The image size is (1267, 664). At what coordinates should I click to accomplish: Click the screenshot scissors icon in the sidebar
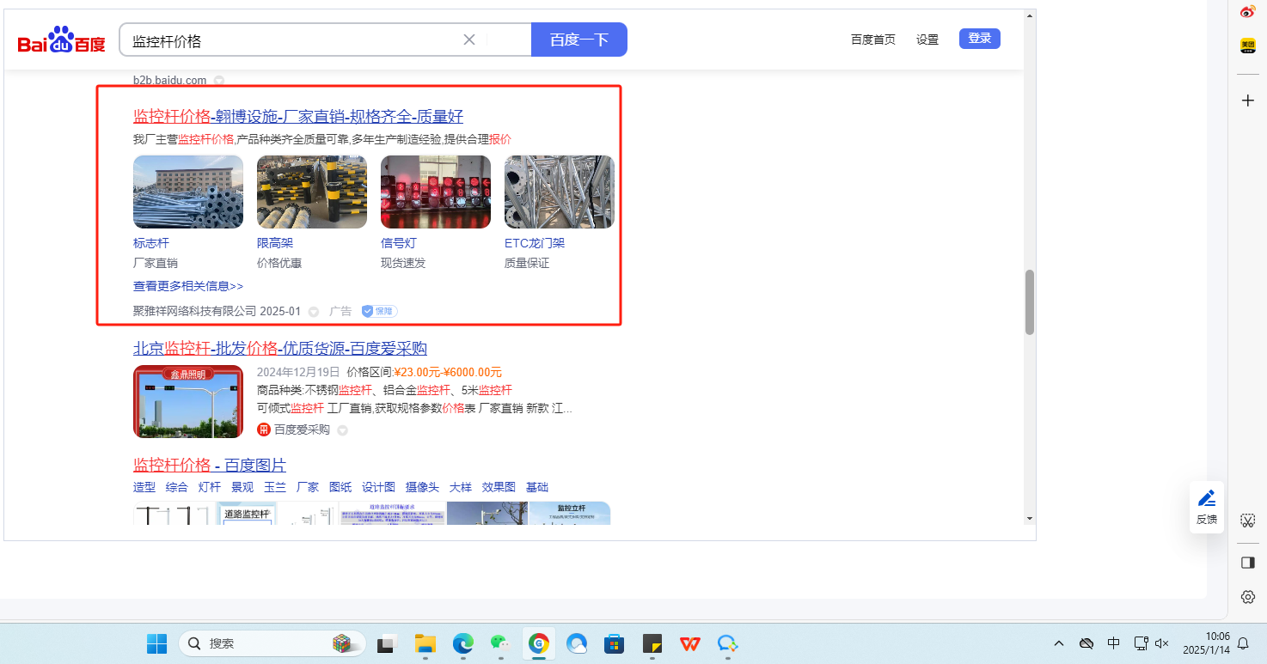(x=1248, y=521)
